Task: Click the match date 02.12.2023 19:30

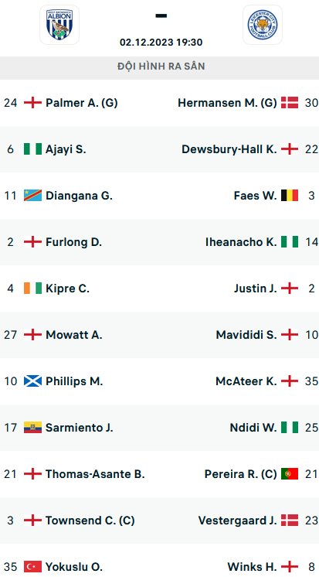Action: point(161,43)
